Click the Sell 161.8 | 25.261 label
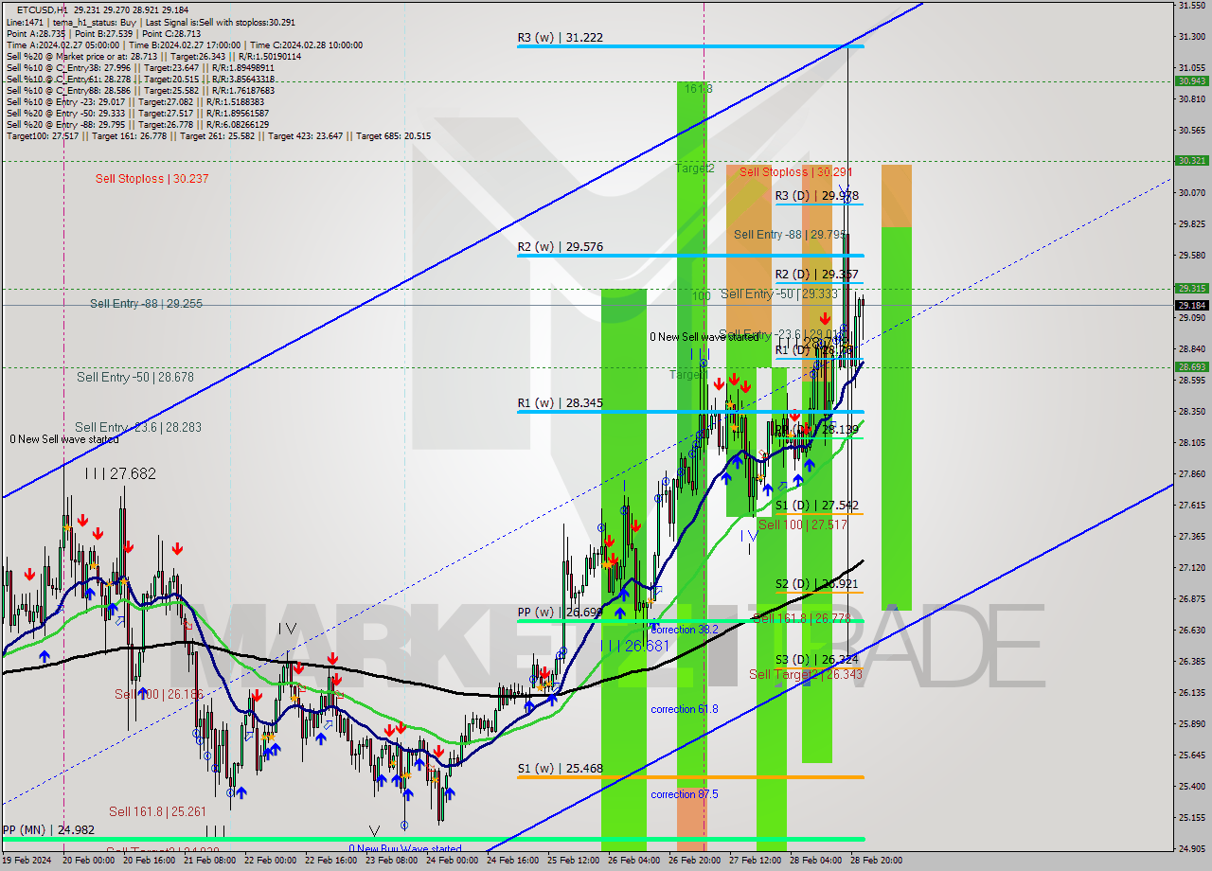Screen dimensions: 1212x871 pyautogui.click(x=157, y=811)
